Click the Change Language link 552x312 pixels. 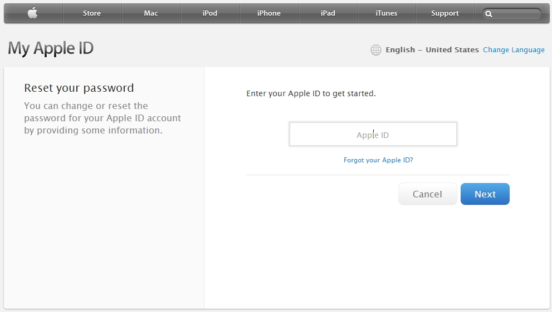click(x=514, y=50)
